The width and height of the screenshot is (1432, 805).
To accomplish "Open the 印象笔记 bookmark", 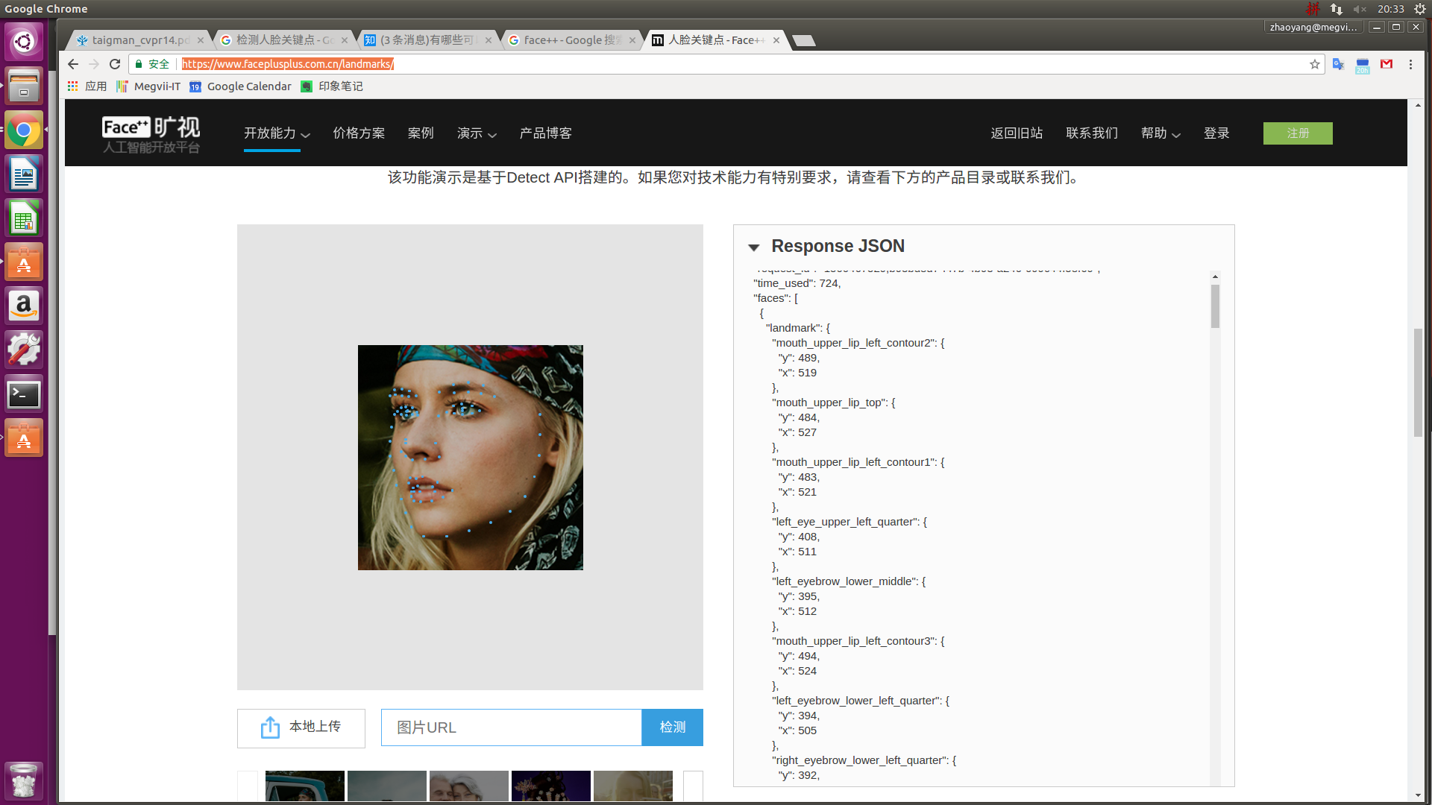I will click(332, 86).
